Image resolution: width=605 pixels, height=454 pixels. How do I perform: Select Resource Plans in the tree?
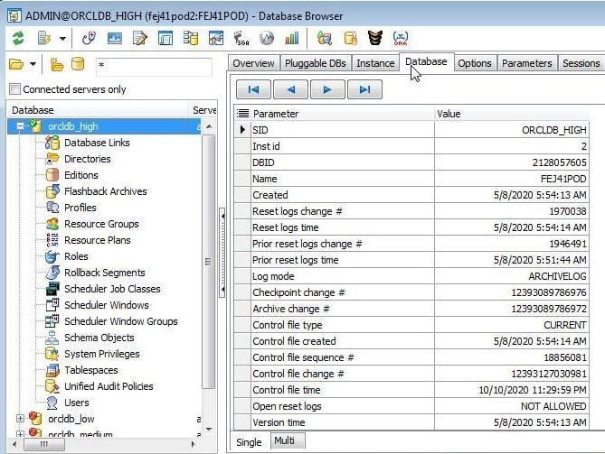click(x=98, y=240)
